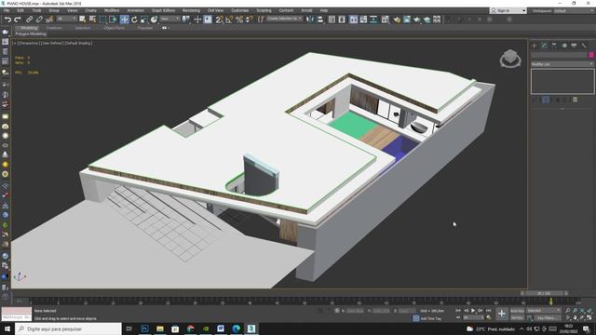The height and width of the screenshot is (335, 596).
Task: Click the Add Time Tag label
Action: [x=430, y=318]
